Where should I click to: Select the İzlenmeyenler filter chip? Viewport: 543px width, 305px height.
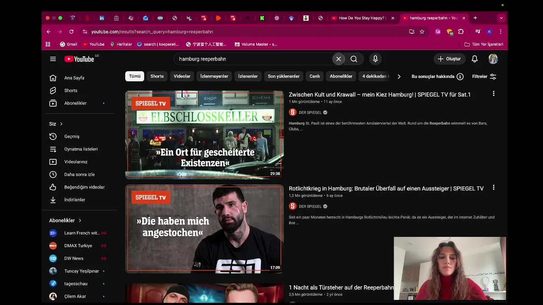(x=214, y=76)
